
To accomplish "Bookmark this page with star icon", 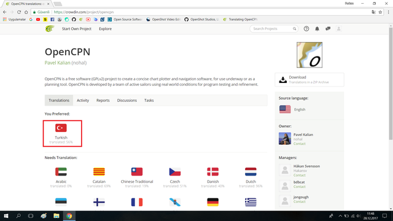I will point(380,12).
